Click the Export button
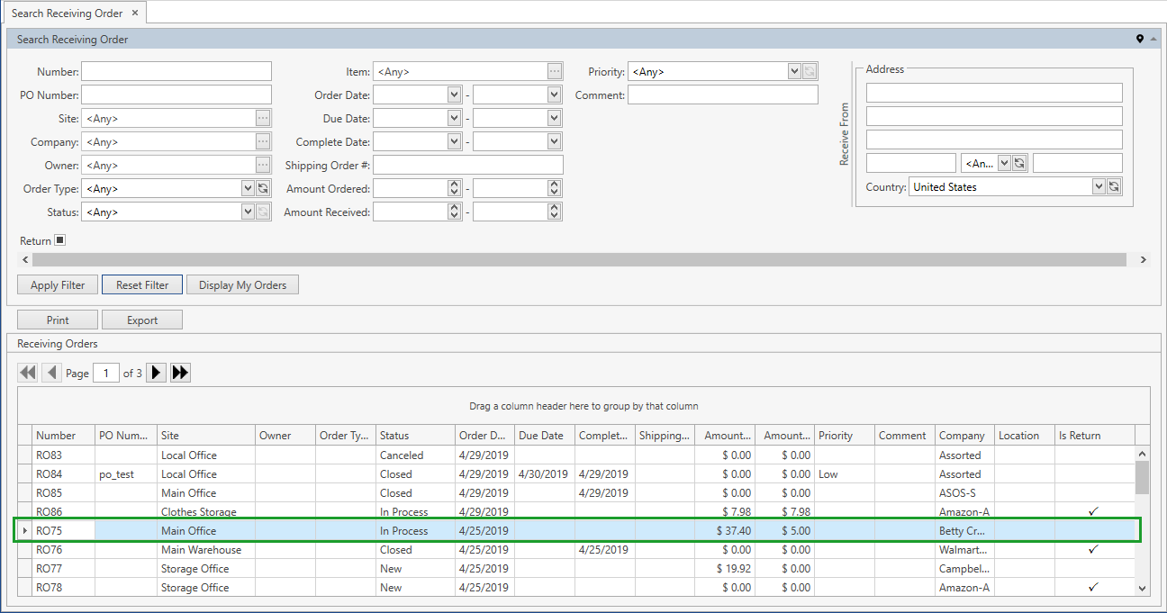Viewport: 1167px width, 613px height. pyautogui.click(x=141, y=319)
